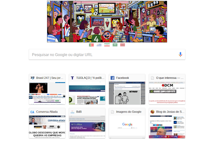Select the Uruguay flag below the doodle
Image resolution: width=214 pixels, height=141 pixels.
[99, 45]
